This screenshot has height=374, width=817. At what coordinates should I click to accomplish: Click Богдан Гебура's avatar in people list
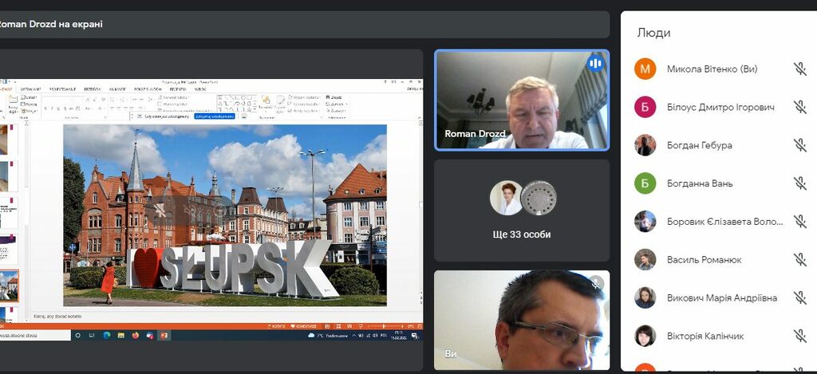click(645, 145)
